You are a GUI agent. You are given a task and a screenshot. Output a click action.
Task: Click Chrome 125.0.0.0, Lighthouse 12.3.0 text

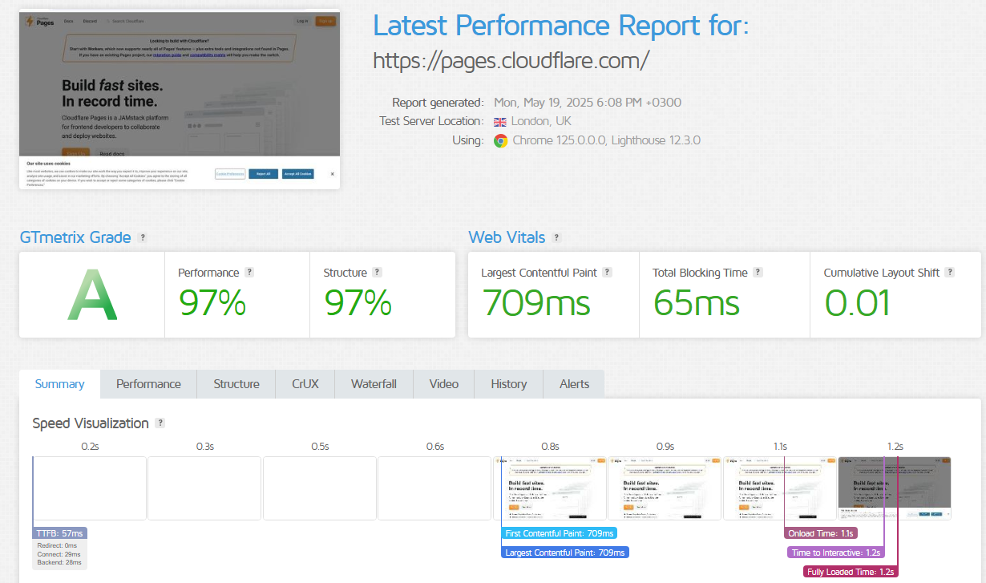tap(607, 140)
